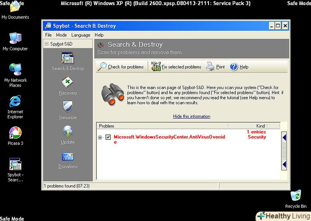Select the Picasa 3 desktop shortcut
This screenshot has width=311, height=221.
(15, 133)
